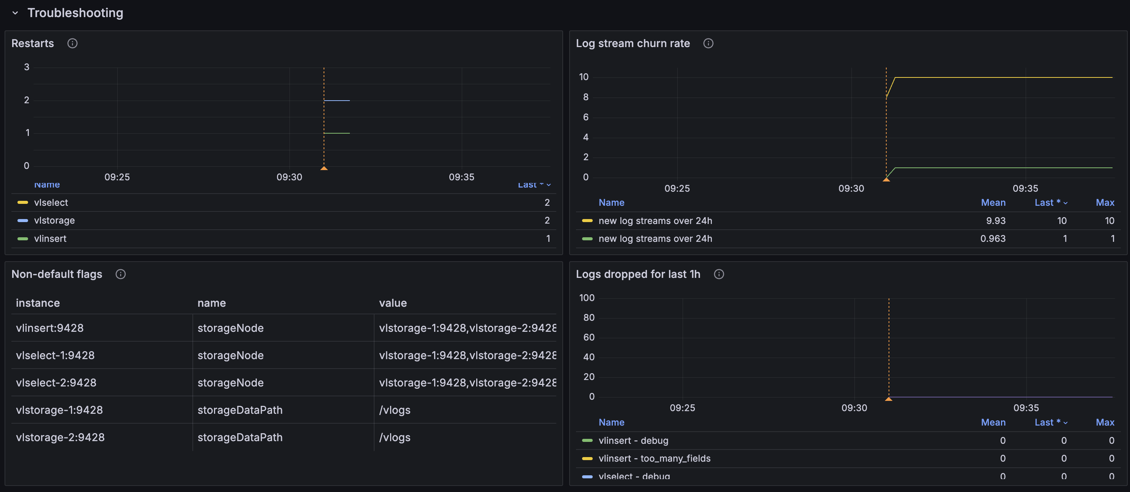The image size is (1130, 492).
Task: Sort churn rate legend by Mean
Action: 993,202
